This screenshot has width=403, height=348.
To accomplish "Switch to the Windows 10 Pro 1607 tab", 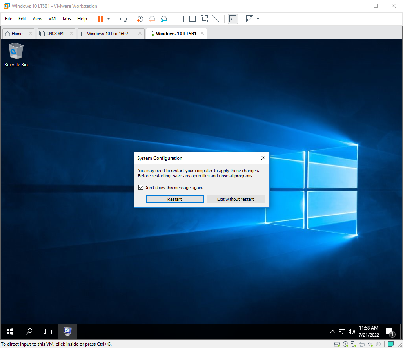I will [x=107, y=34].
